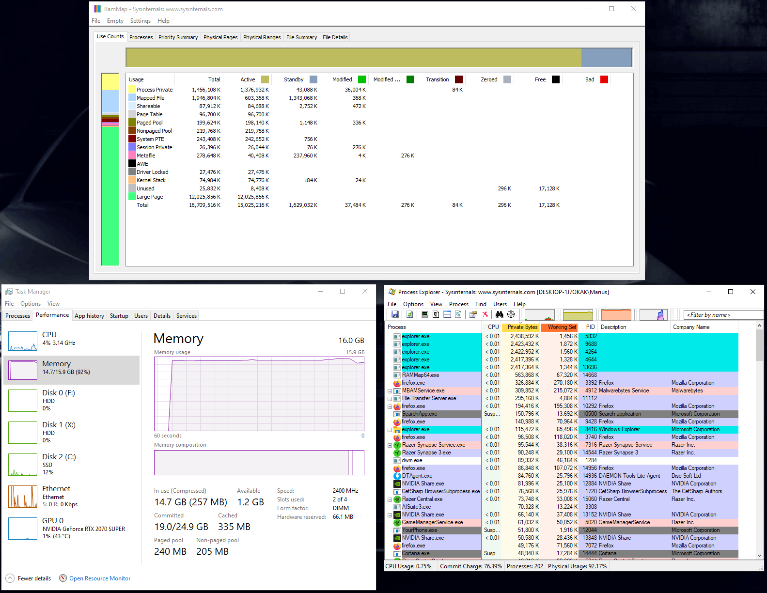
Task: Select the Large Page row in RamMap
Action: 379,197
